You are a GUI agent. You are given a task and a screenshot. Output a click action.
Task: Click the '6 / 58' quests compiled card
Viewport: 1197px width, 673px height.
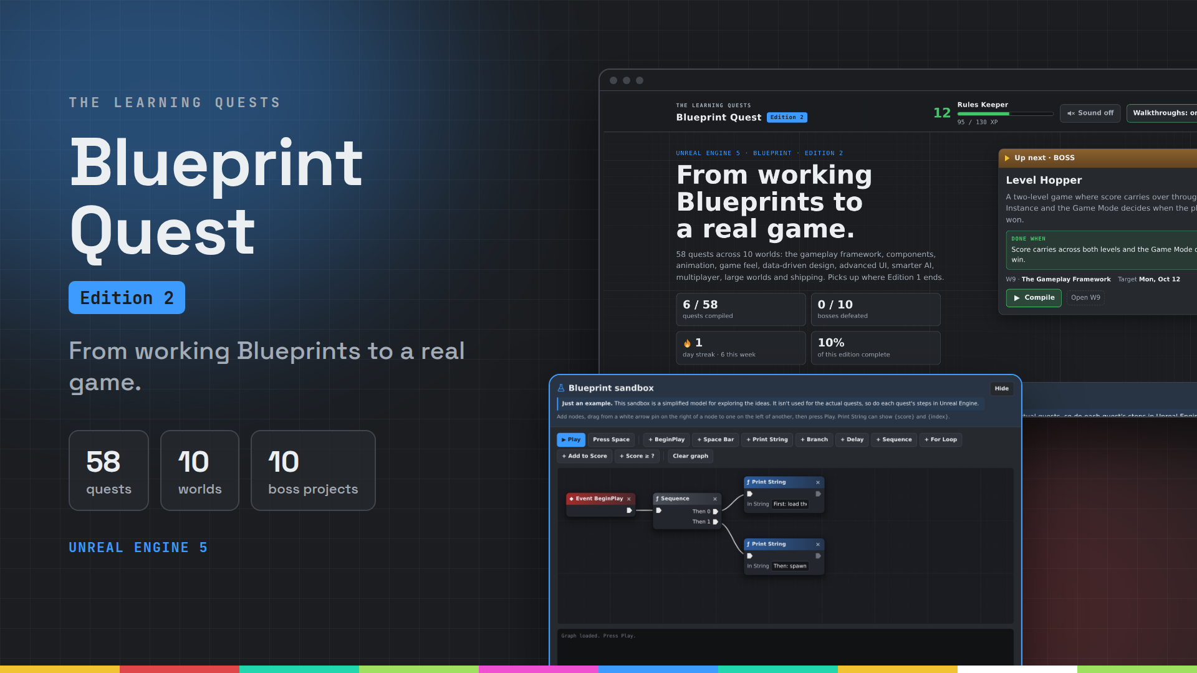[x=741, y=310]
